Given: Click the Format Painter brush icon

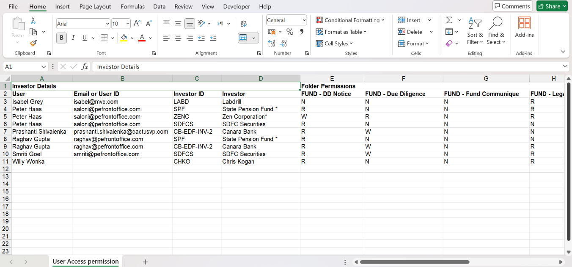Looking at the screenshot, I should pyautogui.click(x=33, y=43).
